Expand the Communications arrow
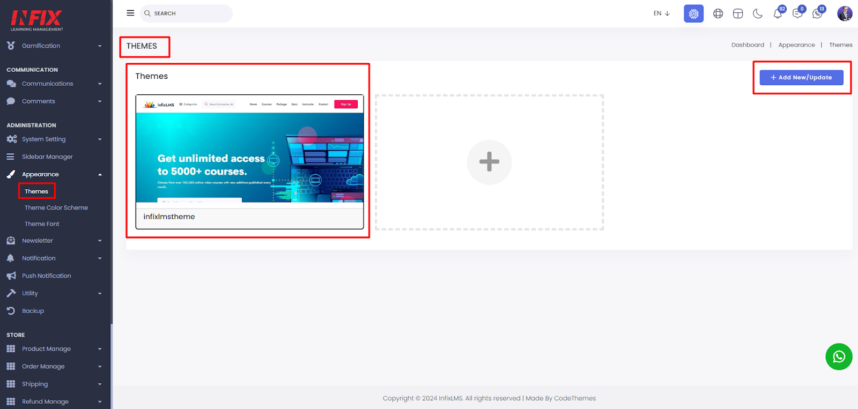The height and width of the screenshot is (409, 858). [x=100, y=84]
